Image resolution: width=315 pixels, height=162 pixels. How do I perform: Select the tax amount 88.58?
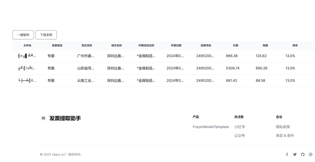tap(260, 80)
